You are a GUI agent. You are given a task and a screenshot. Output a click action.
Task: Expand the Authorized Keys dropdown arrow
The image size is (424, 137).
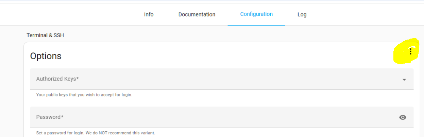tap(404, 79)
